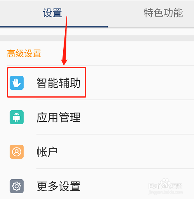Tap the 应用管理 text label
The width and height of the screenshot is (194, 199).
tap(59, 117)
